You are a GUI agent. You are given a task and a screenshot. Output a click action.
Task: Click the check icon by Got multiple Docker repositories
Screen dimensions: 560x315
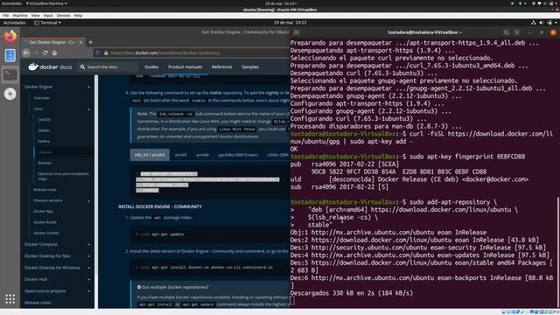[139, 287]
